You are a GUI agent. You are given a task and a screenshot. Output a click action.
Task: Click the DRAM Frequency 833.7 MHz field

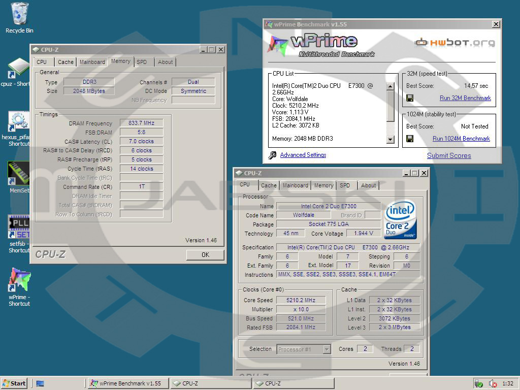coord(141,123)
